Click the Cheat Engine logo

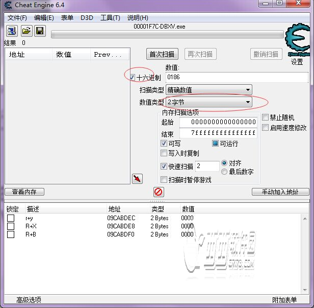[298, 40]
